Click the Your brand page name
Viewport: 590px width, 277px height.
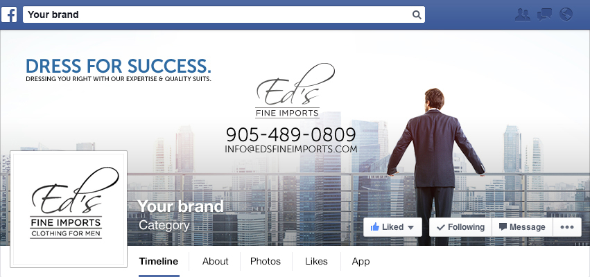point(181,206)
